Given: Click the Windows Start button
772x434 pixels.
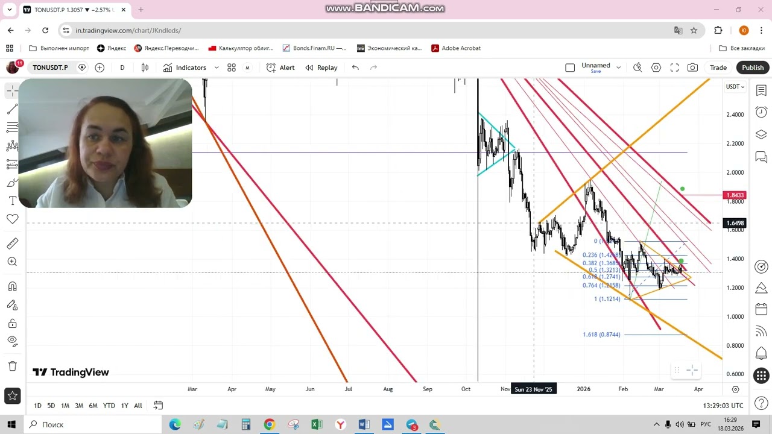Looking at the screenshot, I should 12,424.
